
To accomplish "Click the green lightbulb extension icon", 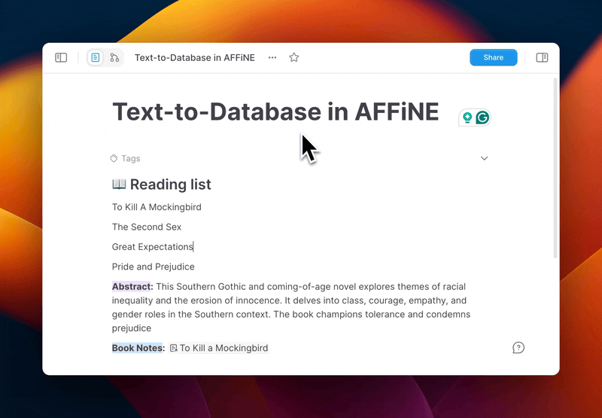I will point(467,117).
